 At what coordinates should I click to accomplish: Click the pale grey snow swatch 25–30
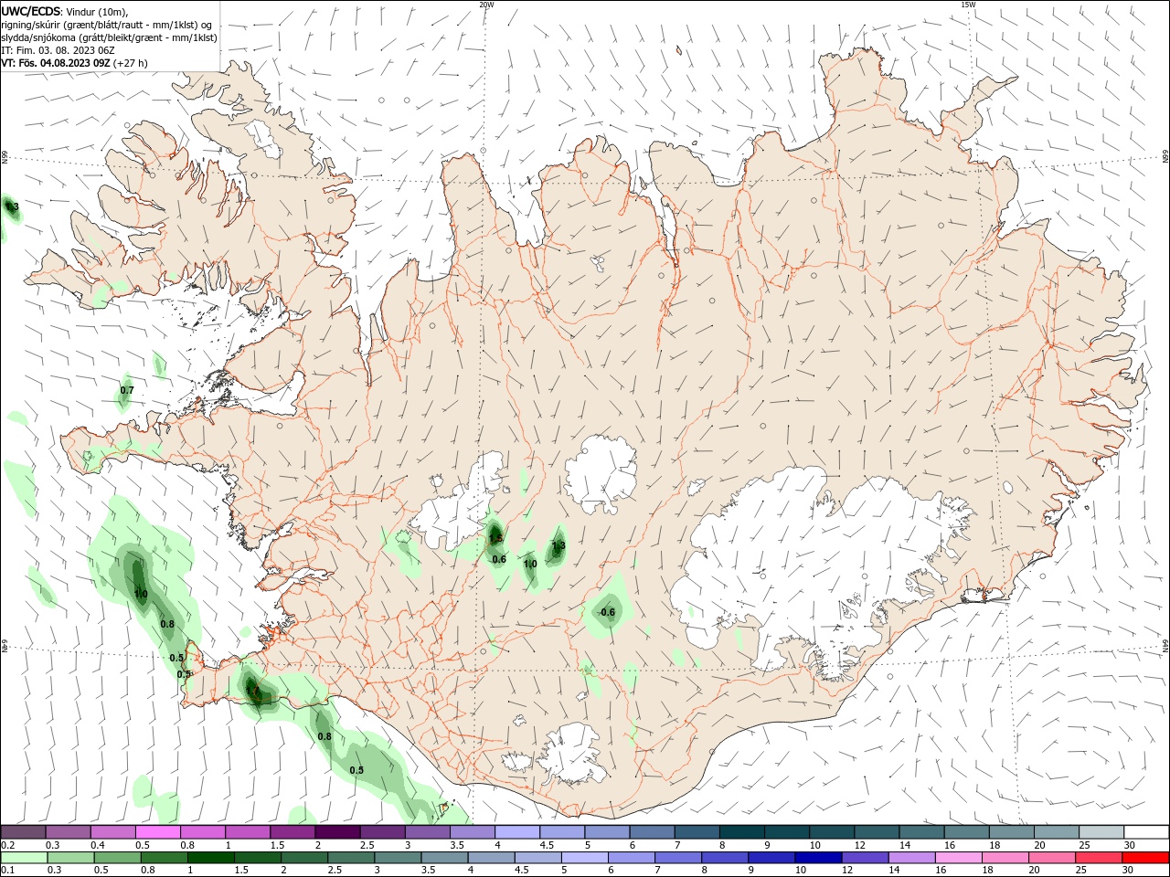1101,832
